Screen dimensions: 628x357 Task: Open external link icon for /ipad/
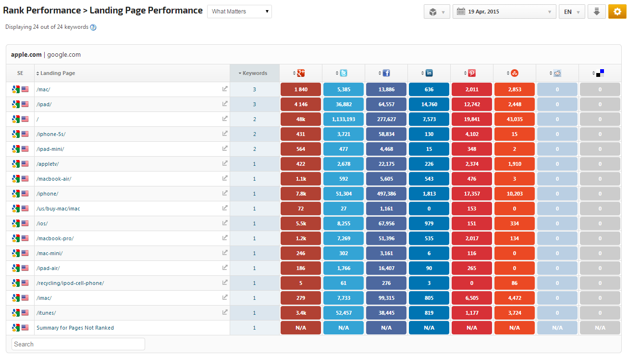coord(224,104)
